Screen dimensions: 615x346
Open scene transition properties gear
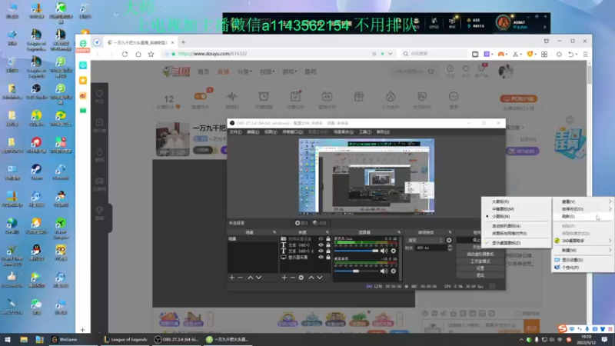(449, 240)
